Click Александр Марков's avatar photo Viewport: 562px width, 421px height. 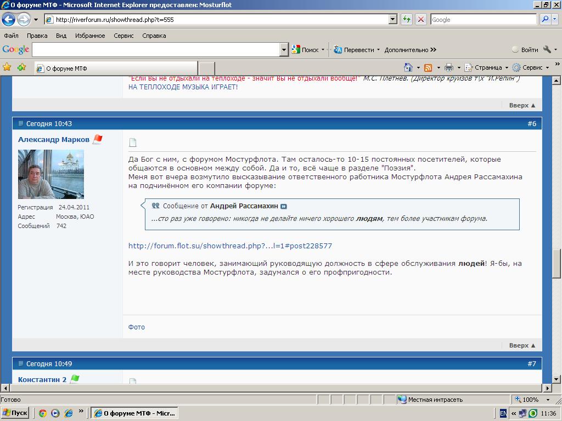coord(51,174)
